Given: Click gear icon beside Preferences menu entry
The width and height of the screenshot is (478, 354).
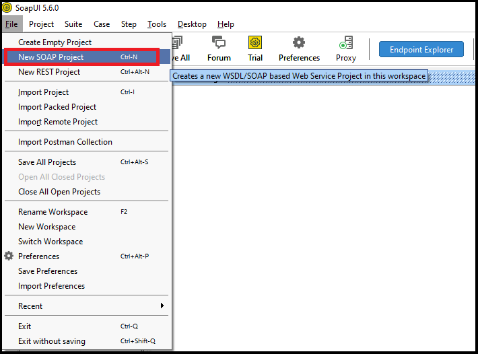Looking at the screenshot, I should (9, 256).
